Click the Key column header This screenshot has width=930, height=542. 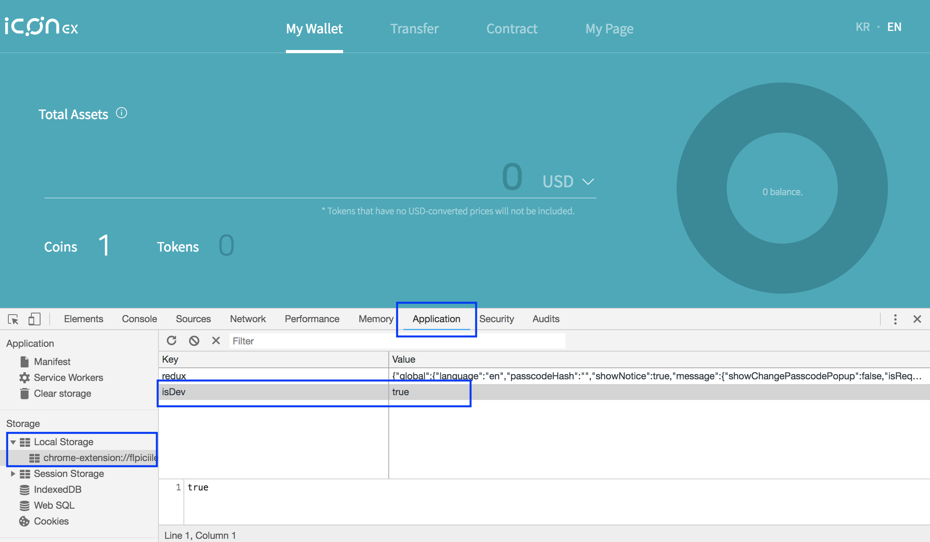coord(274,359)
